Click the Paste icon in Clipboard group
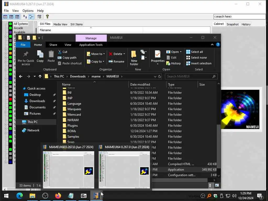Screen dimensions: 268x201 pyautogui.click(x=51, y=57)
